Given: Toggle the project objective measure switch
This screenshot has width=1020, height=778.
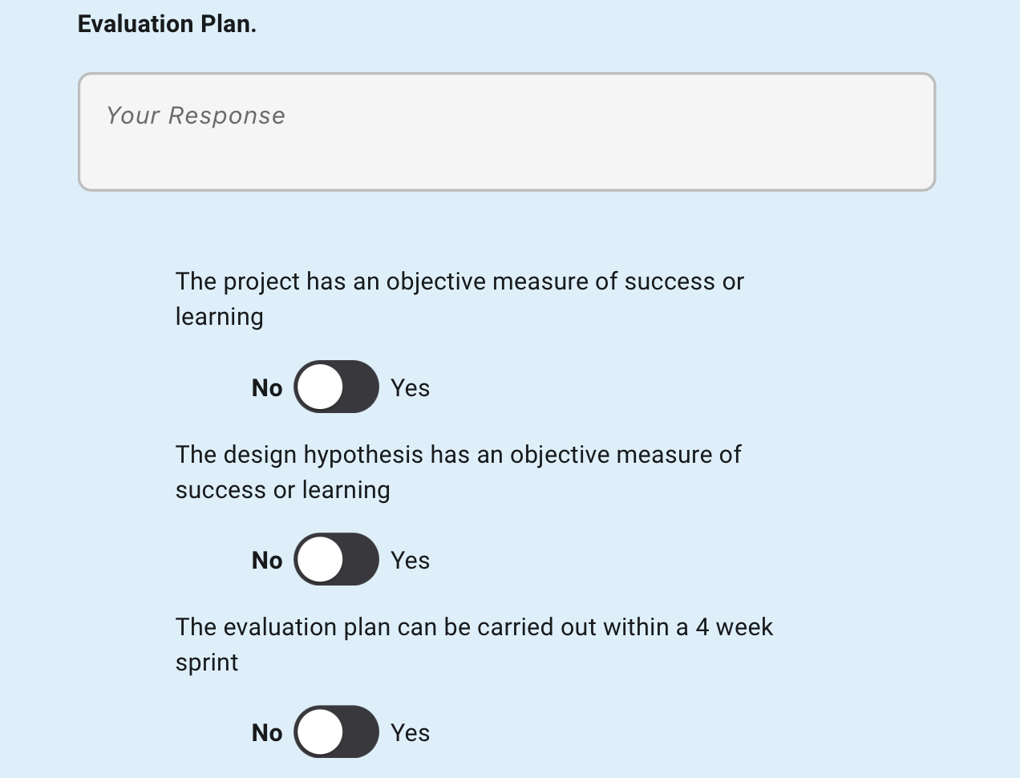Looking at the screenshot, I should (x=337, y=387).
